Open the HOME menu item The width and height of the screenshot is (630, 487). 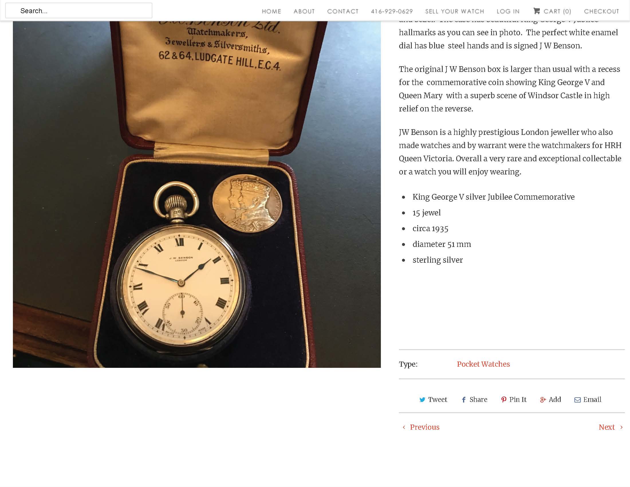click(271, 11)
